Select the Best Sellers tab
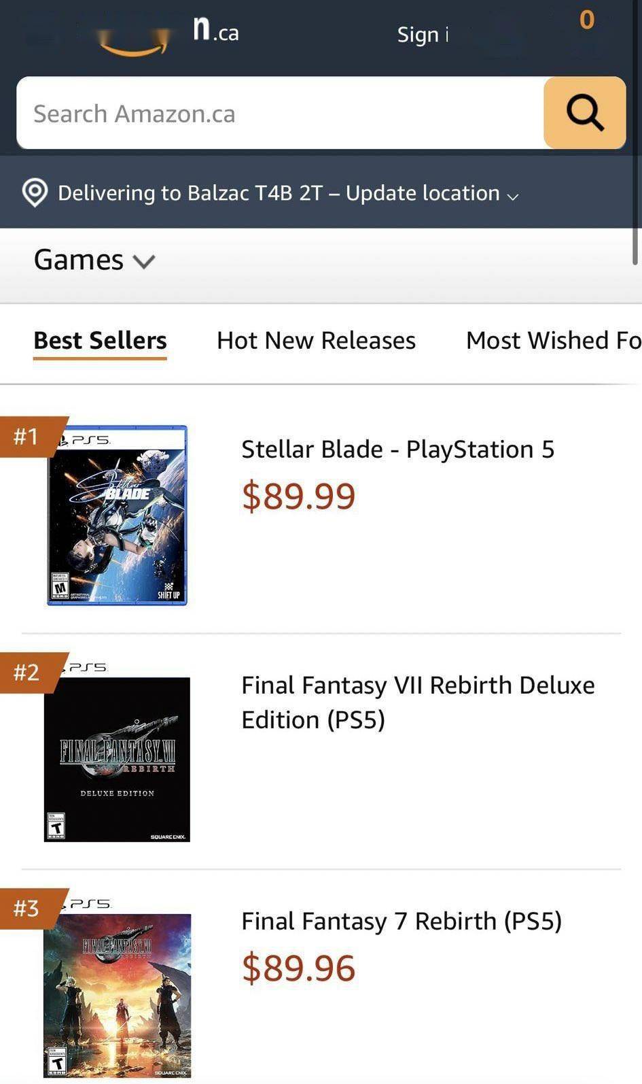The image size is (642, 1084). [x=100, y=340]
